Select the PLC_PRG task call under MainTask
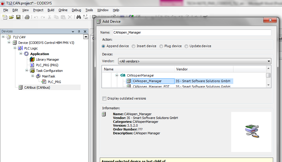The image size is (282, 162). 54,82
